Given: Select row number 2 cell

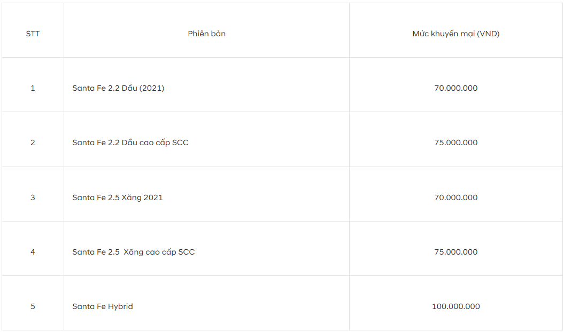Looking at the screenshot, I should [33, 143].
